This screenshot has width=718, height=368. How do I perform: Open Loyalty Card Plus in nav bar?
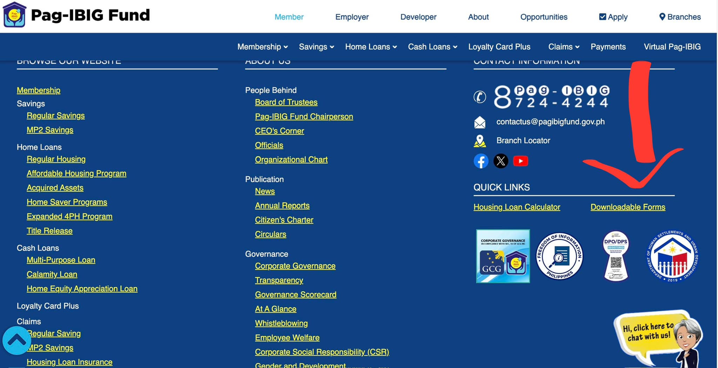[x=499, y=47]
